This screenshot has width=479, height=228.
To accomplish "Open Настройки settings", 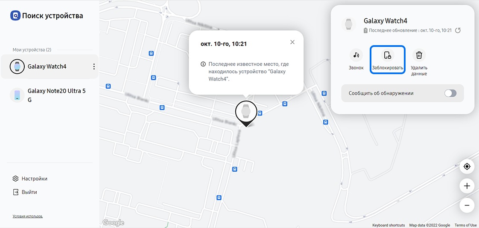I will [x=30, y=179].
